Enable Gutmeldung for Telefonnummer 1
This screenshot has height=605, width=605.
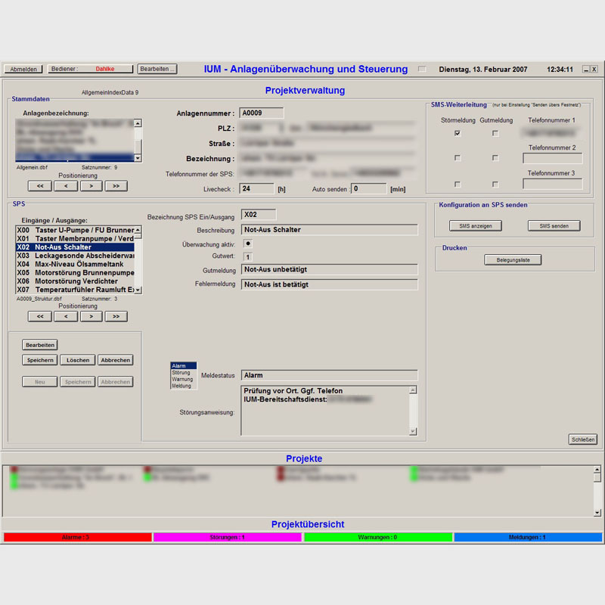[x=495, y=133]
